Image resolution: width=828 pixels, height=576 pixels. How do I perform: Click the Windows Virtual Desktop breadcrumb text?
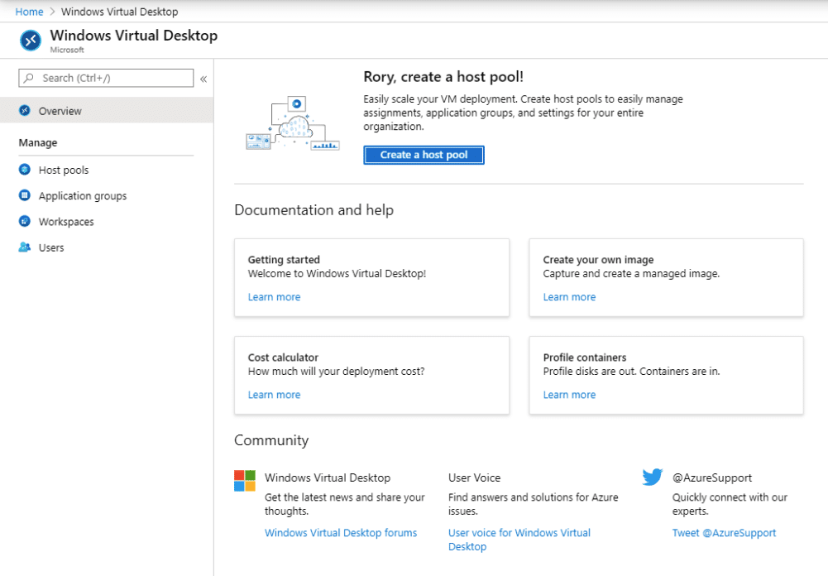coord(119,12)
